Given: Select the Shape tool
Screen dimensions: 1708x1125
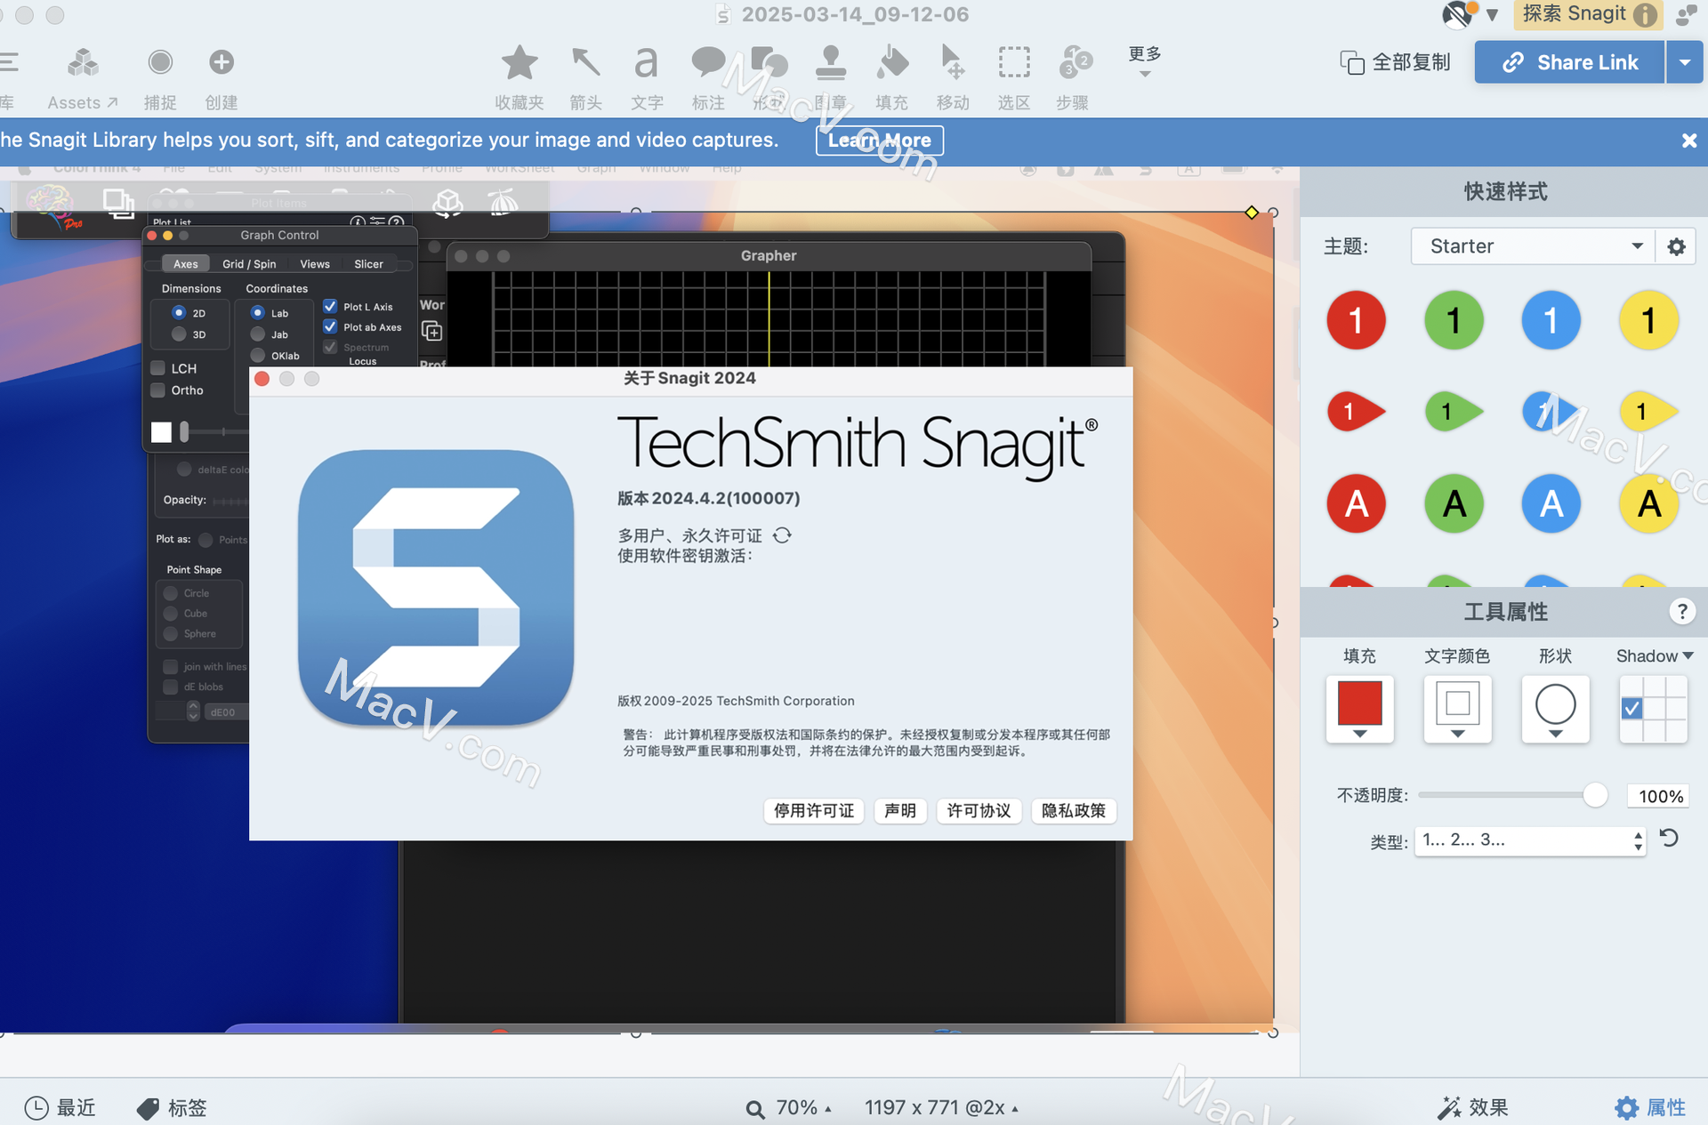Looking at the screenshot, I should pyautogui.click(x=769, y=63).
